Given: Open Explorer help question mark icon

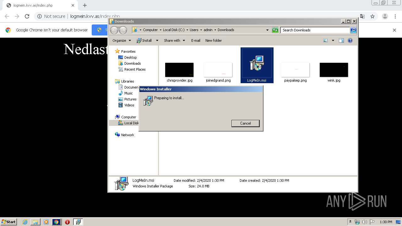Looking at the screenshot, I should coord(350,40).
